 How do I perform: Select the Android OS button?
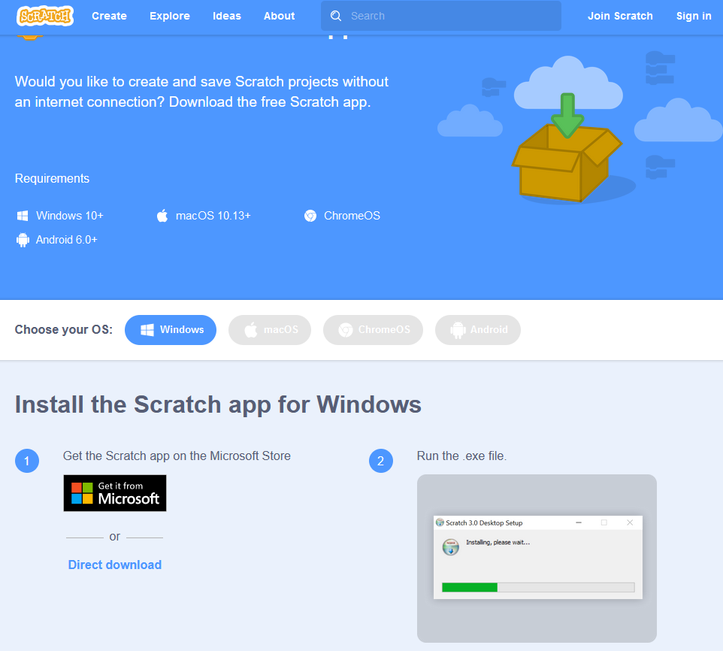click(478, 330)
